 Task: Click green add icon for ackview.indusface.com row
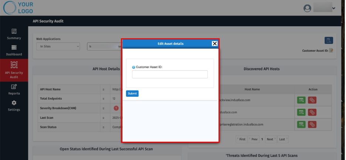tap(301, 100)
